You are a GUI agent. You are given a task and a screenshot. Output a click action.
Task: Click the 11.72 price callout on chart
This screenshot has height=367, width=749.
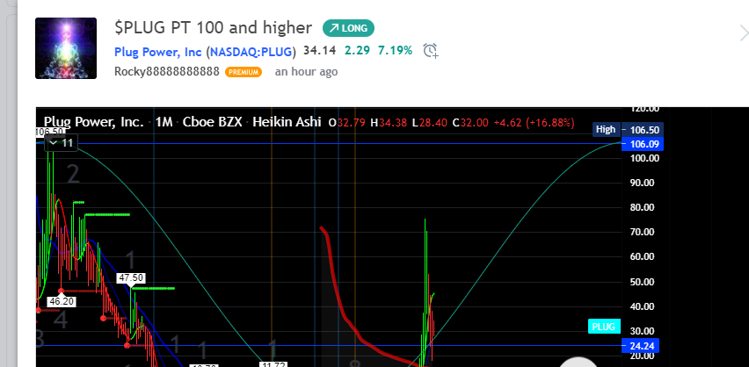(273, 364)
